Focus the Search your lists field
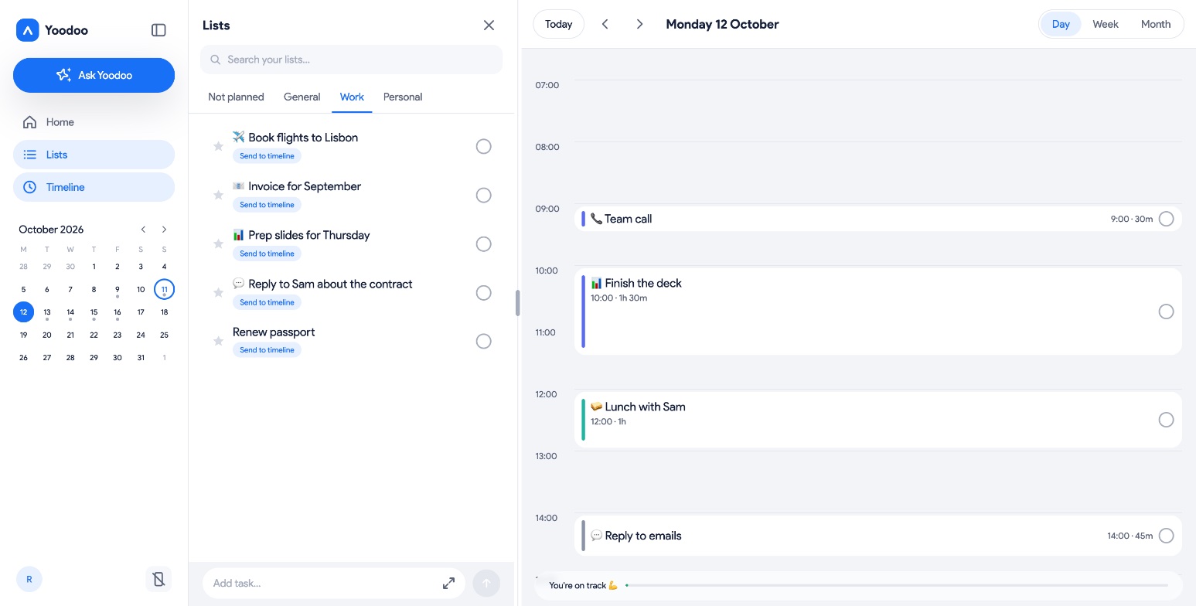 tap(351, 60)
